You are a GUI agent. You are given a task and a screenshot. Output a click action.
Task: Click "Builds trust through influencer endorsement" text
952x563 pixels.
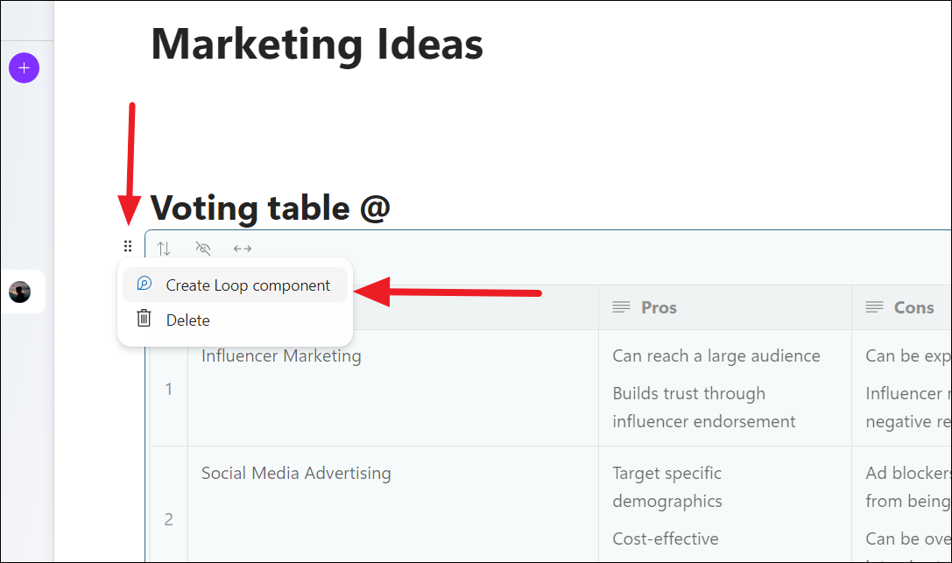[x=703, y=407]
